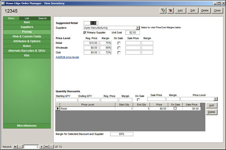Screen dimensions: 226x150
Task: Switch to the Search tab
Action: [43, 18]
